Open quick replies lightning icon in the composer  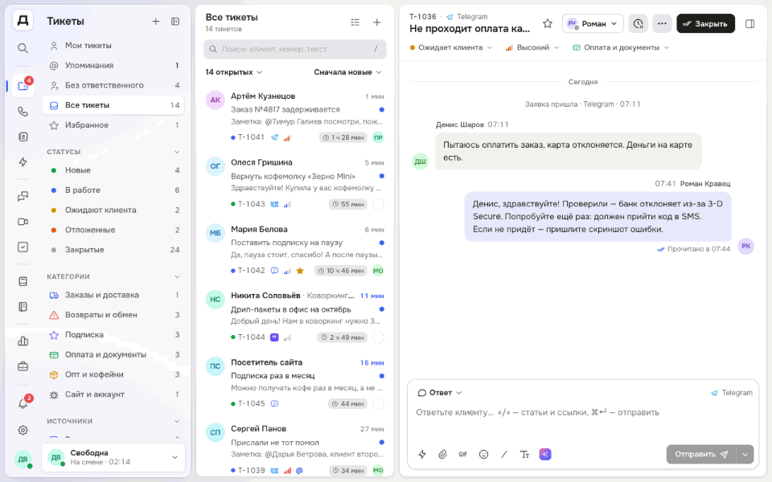click(422, 455)
